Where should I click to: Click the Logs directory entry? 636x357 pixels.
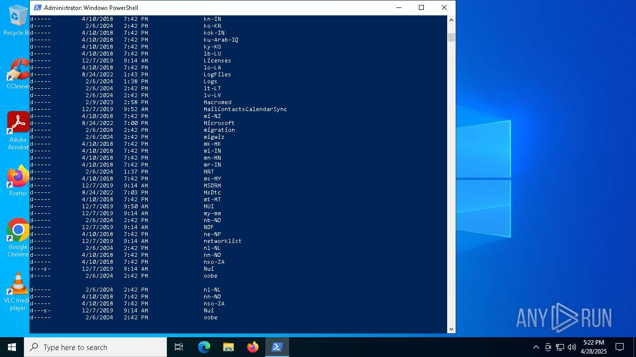(x=210, y=81)
